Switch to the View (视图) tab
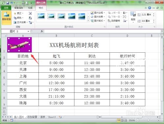The width and height of the screenshot is (164, 124). click(x=30, y=8)
